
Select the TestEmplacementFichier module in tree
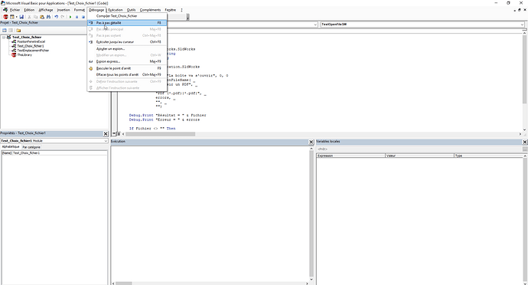pyautogui.click(x=33, y=51)
